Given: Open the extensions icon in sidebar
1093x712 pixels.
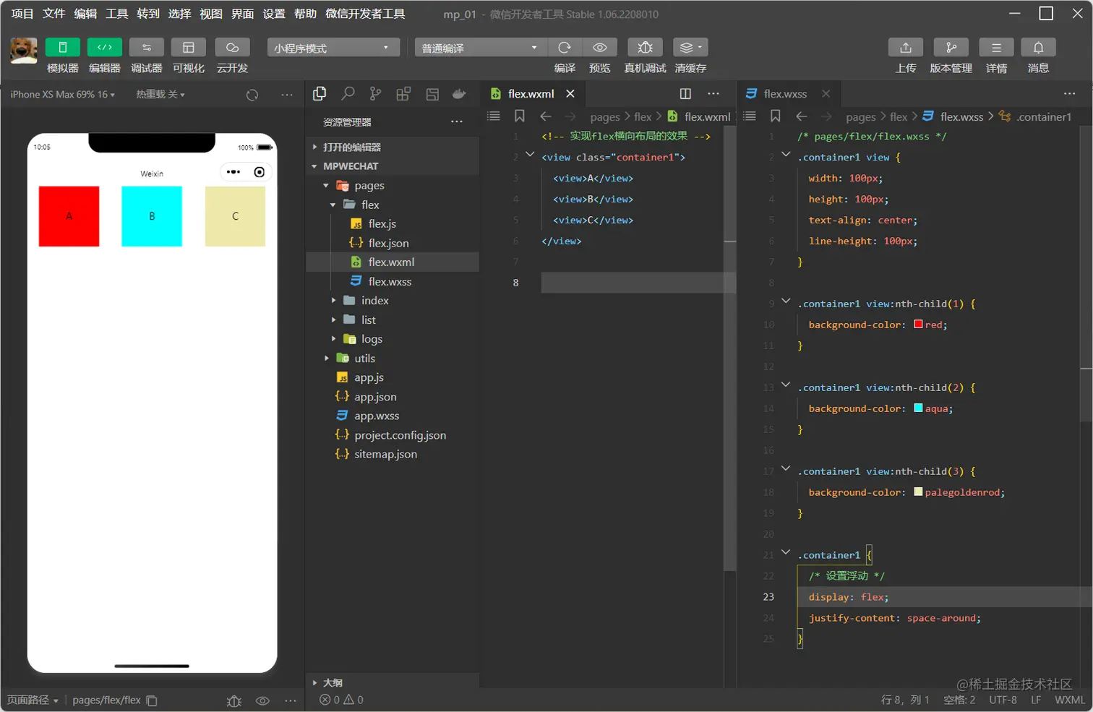Looking at the screenshot, I should point(403,93).
